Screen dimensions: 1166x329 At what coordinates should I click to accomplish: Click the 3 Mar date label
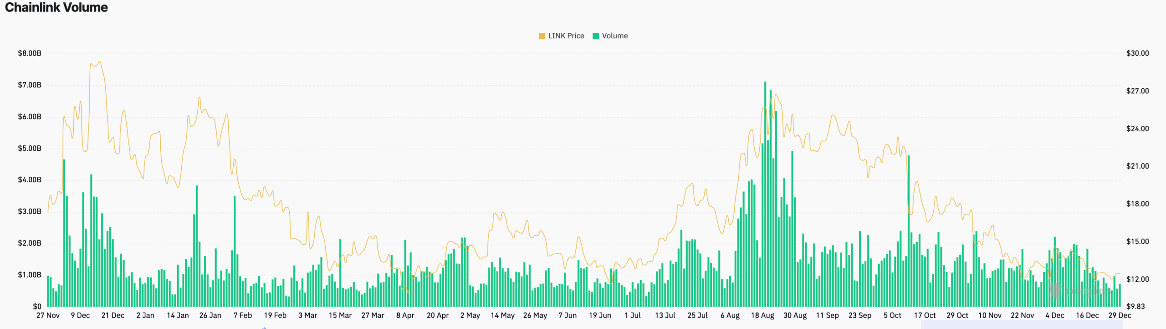pos(308,315)
